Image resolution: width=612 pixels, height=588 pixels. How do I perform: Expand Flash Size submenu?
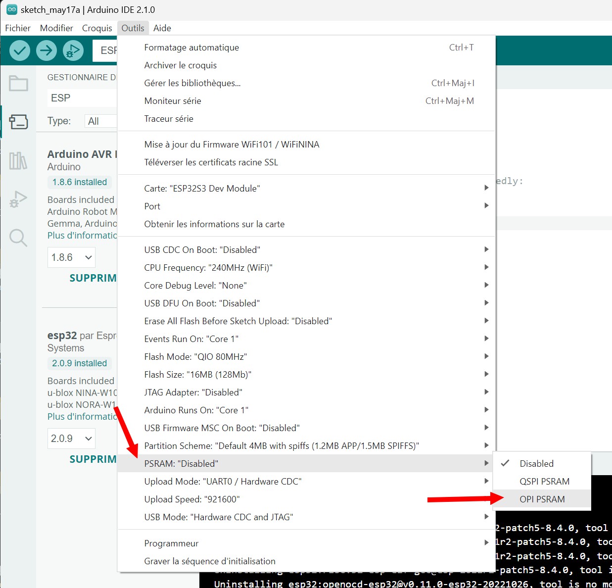(306, 375)
